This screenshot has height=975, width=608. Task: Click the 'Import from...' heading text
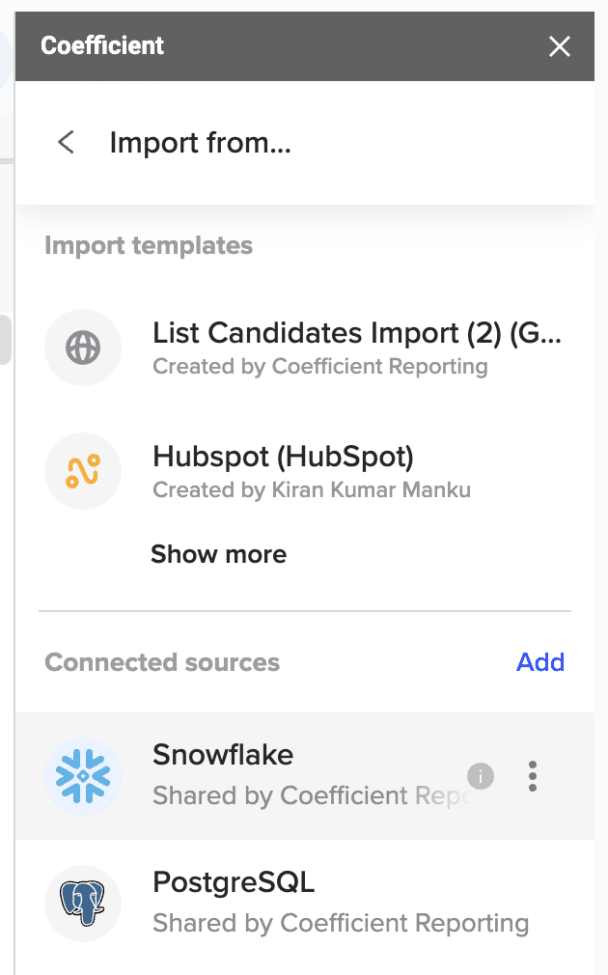[x=201, y=143]
